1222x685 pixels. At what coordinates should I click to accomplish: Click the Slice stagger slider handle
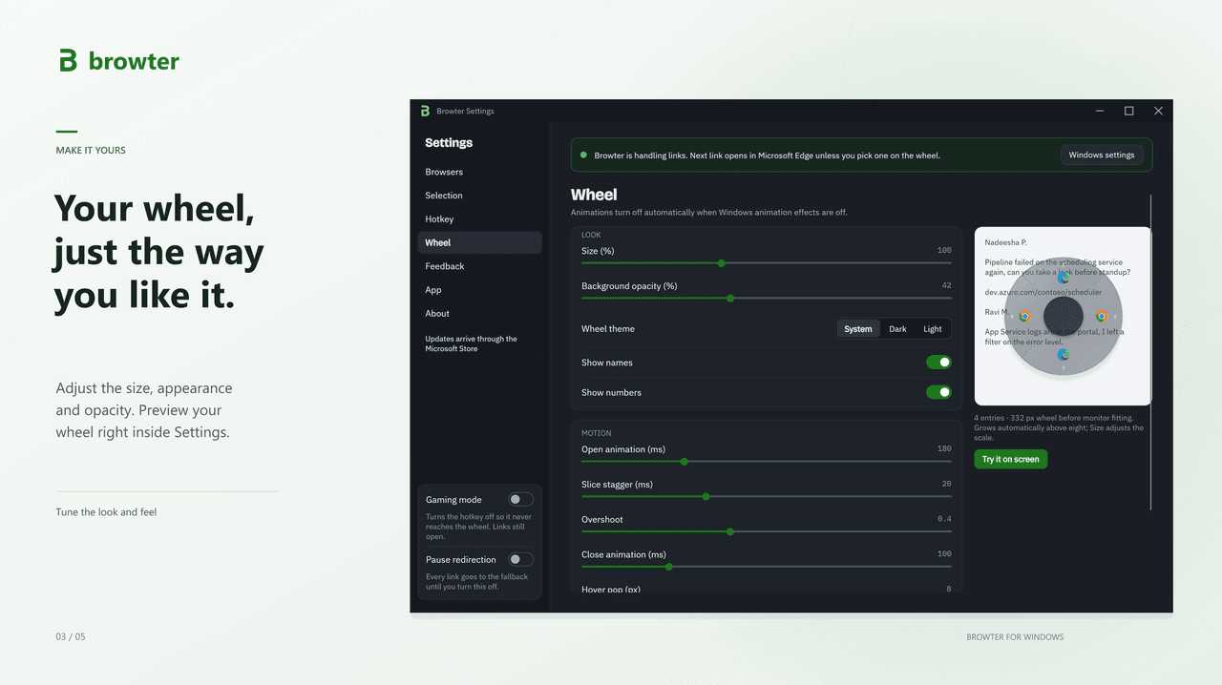[x=706, y=496]
